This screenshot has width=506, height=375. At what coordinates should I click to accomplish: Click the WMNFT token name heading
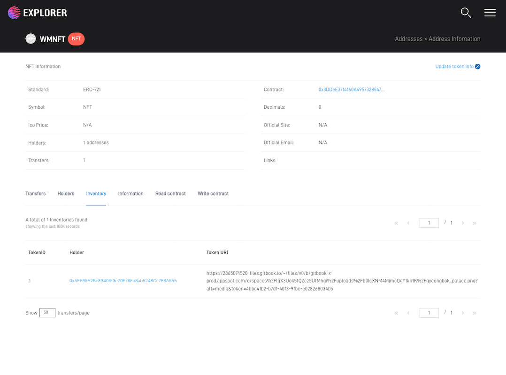pyautogui.click(x=53, y=39)
